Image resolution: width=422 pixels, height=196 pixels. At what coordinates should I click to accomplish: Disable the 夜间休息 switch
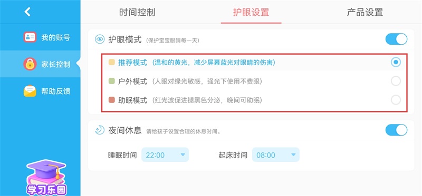coord(396,130)
